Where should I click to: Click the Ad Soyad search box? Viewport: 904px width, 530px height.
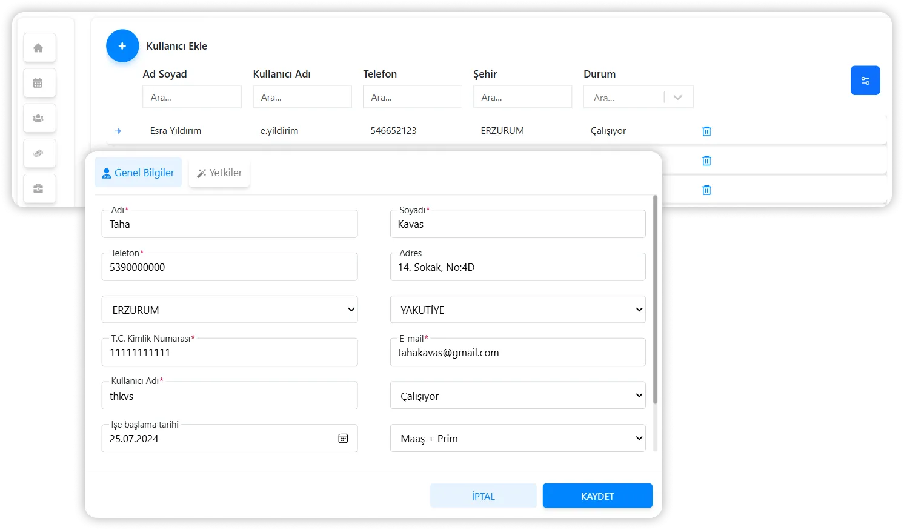click(x=192, y=97)
